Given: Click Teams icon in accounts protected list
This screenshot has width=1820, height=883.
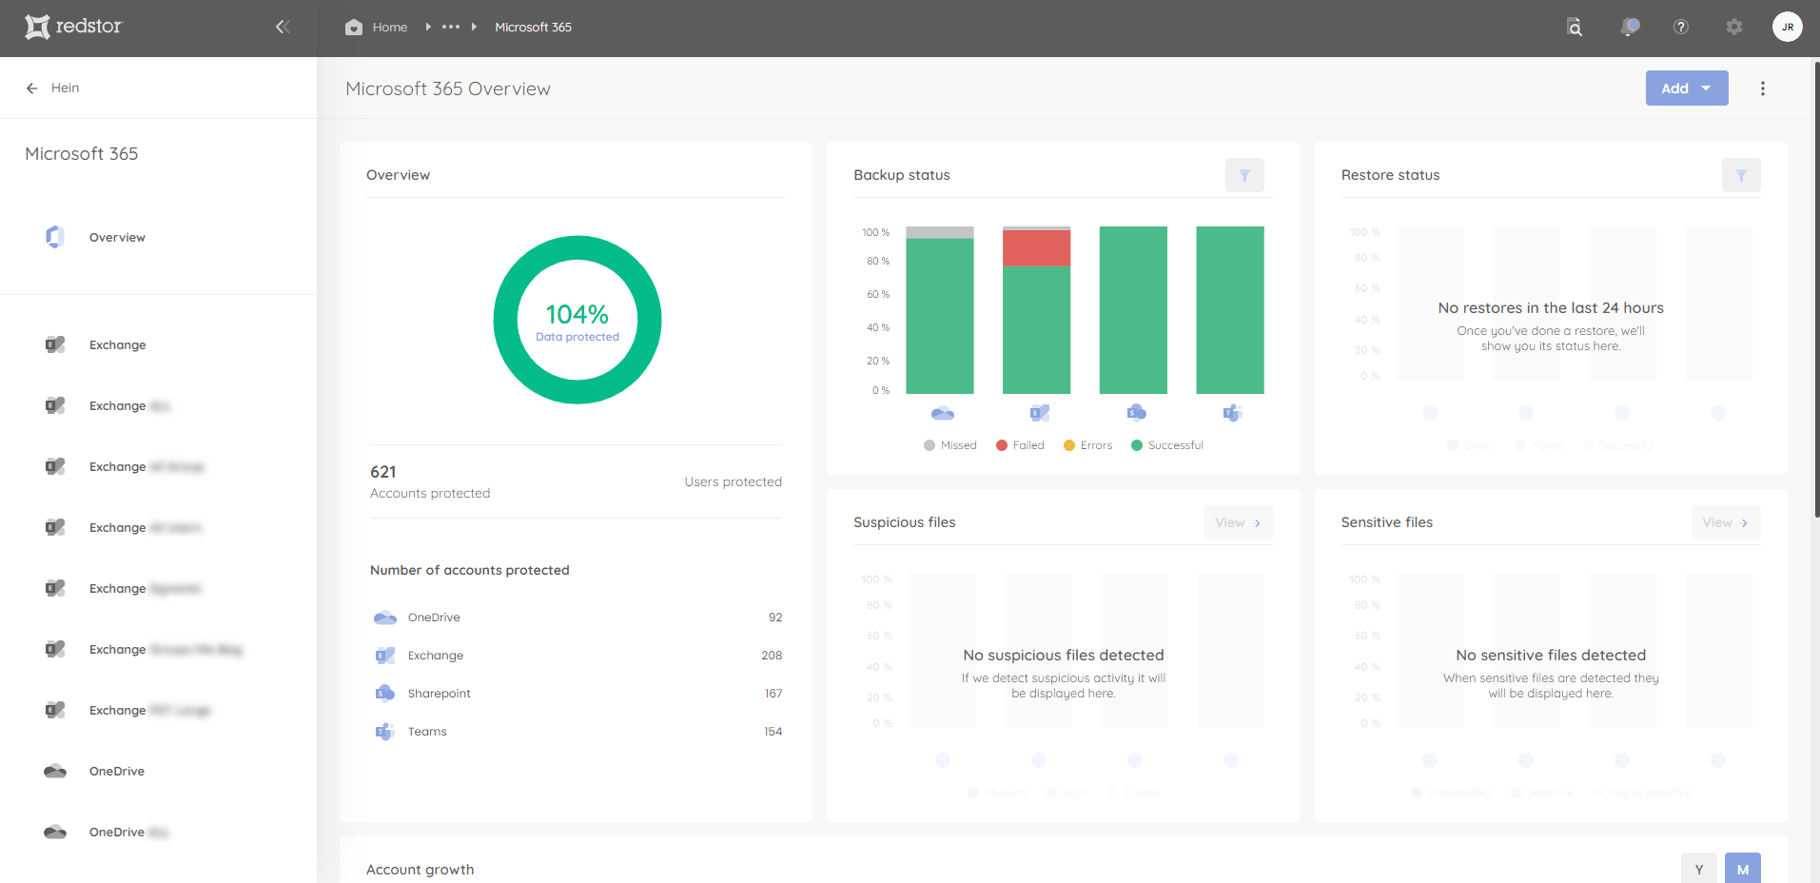Looking at the screenshot, I should [384, 732].
